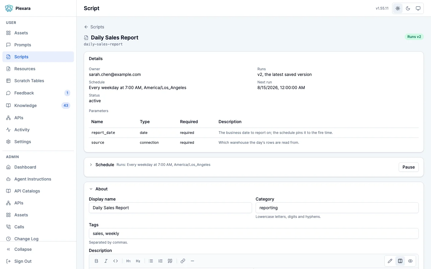Click the Runs v2 badge
The height and width of the screenshot is (269, 431).
point(414,37)
